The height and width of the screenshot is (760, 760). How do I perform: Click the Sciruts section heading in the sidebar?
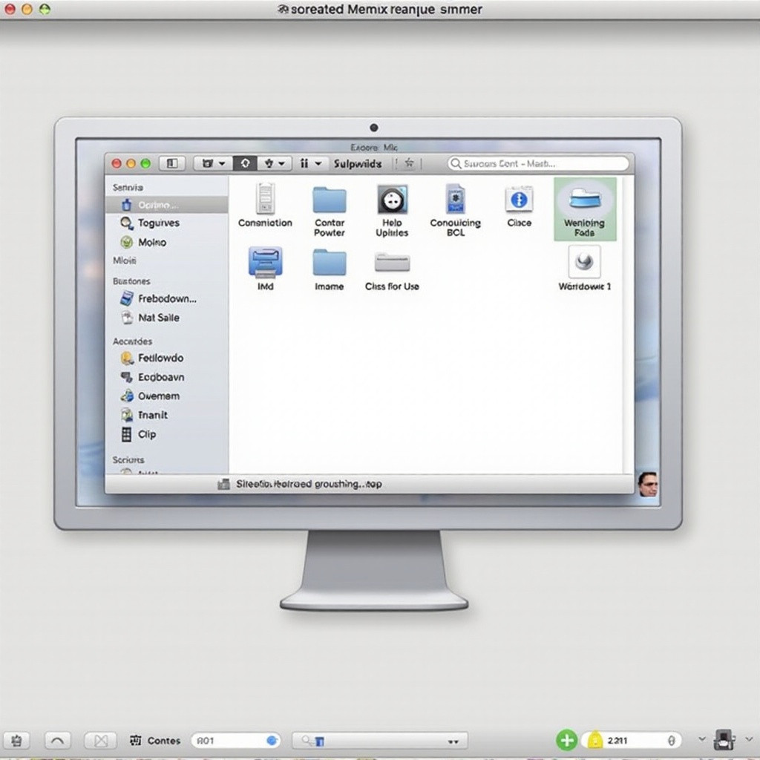[128, 459]
